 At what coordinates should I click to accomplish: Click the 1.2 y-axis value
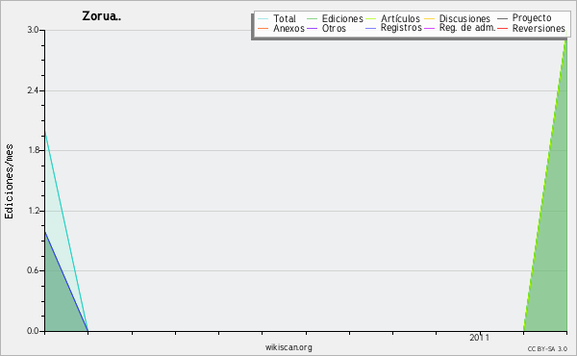tap(33, 211)
